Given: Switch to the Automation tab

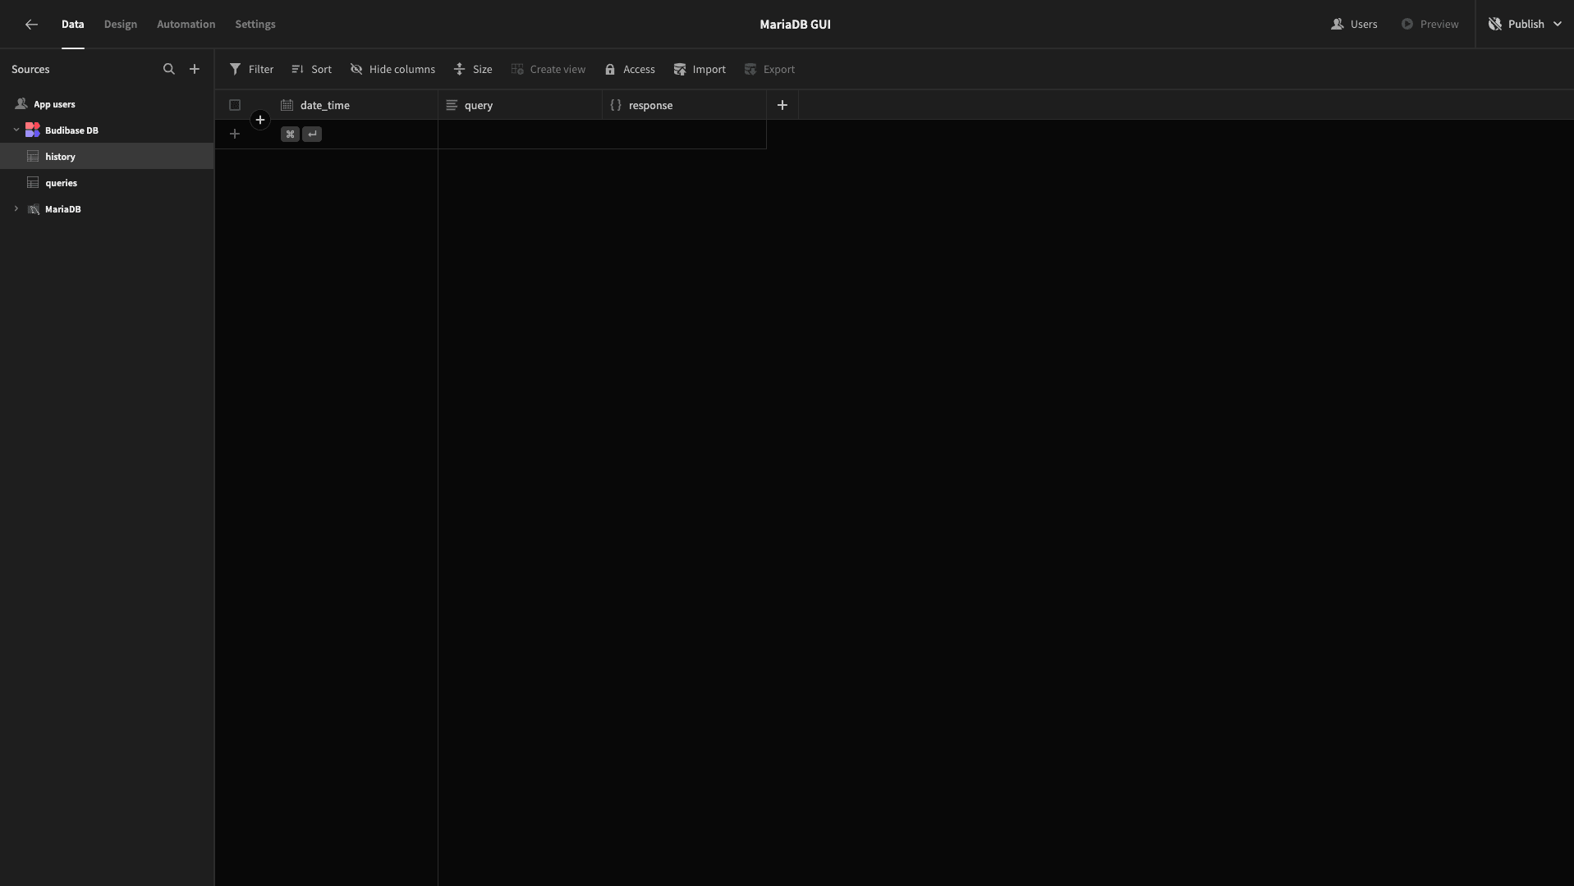Looking at the screenshot, I should pos(186,24).
